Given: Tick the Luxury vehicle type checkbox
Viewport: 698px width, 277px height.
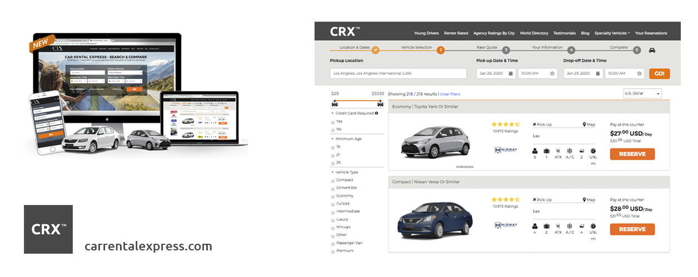Looking at the screenshot, I should coord(333,220).
